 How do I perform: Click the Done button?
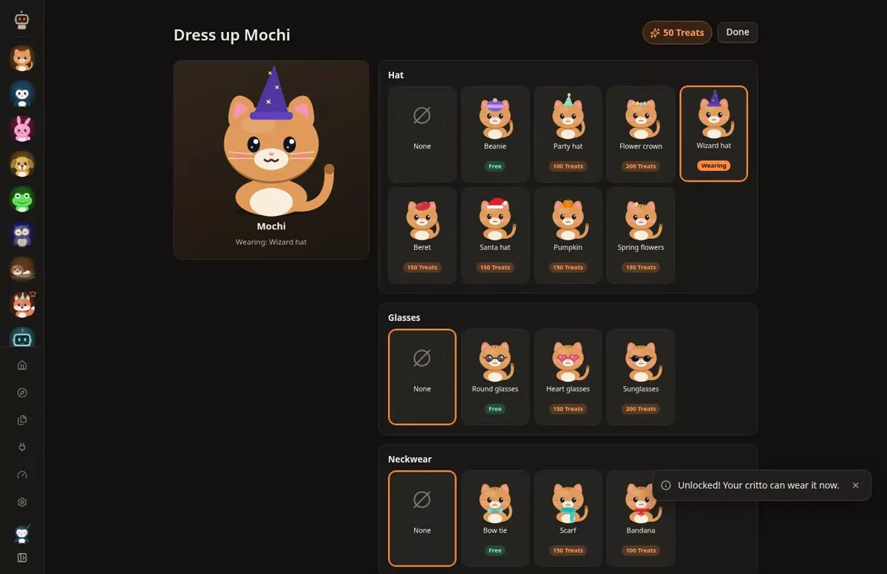(x=738, y=33)
